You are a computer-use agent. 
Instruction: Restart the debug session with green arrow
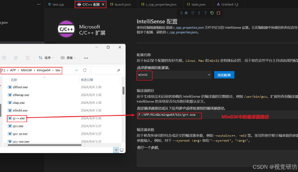coord(212,13)
